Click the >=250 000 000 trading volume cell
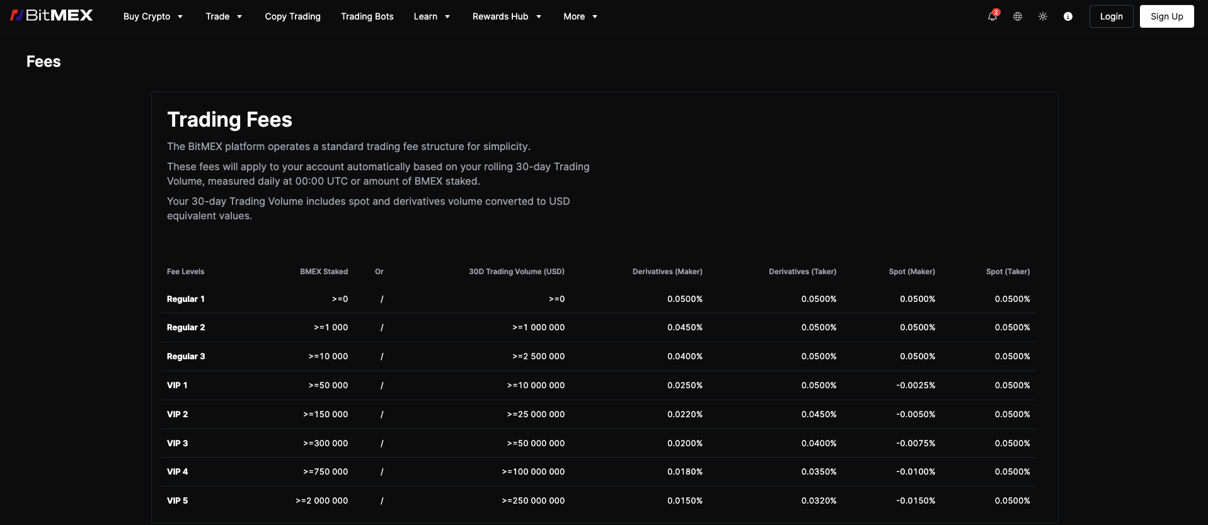1208x525 pixels. pyautogui.click(x=534, y=500)
